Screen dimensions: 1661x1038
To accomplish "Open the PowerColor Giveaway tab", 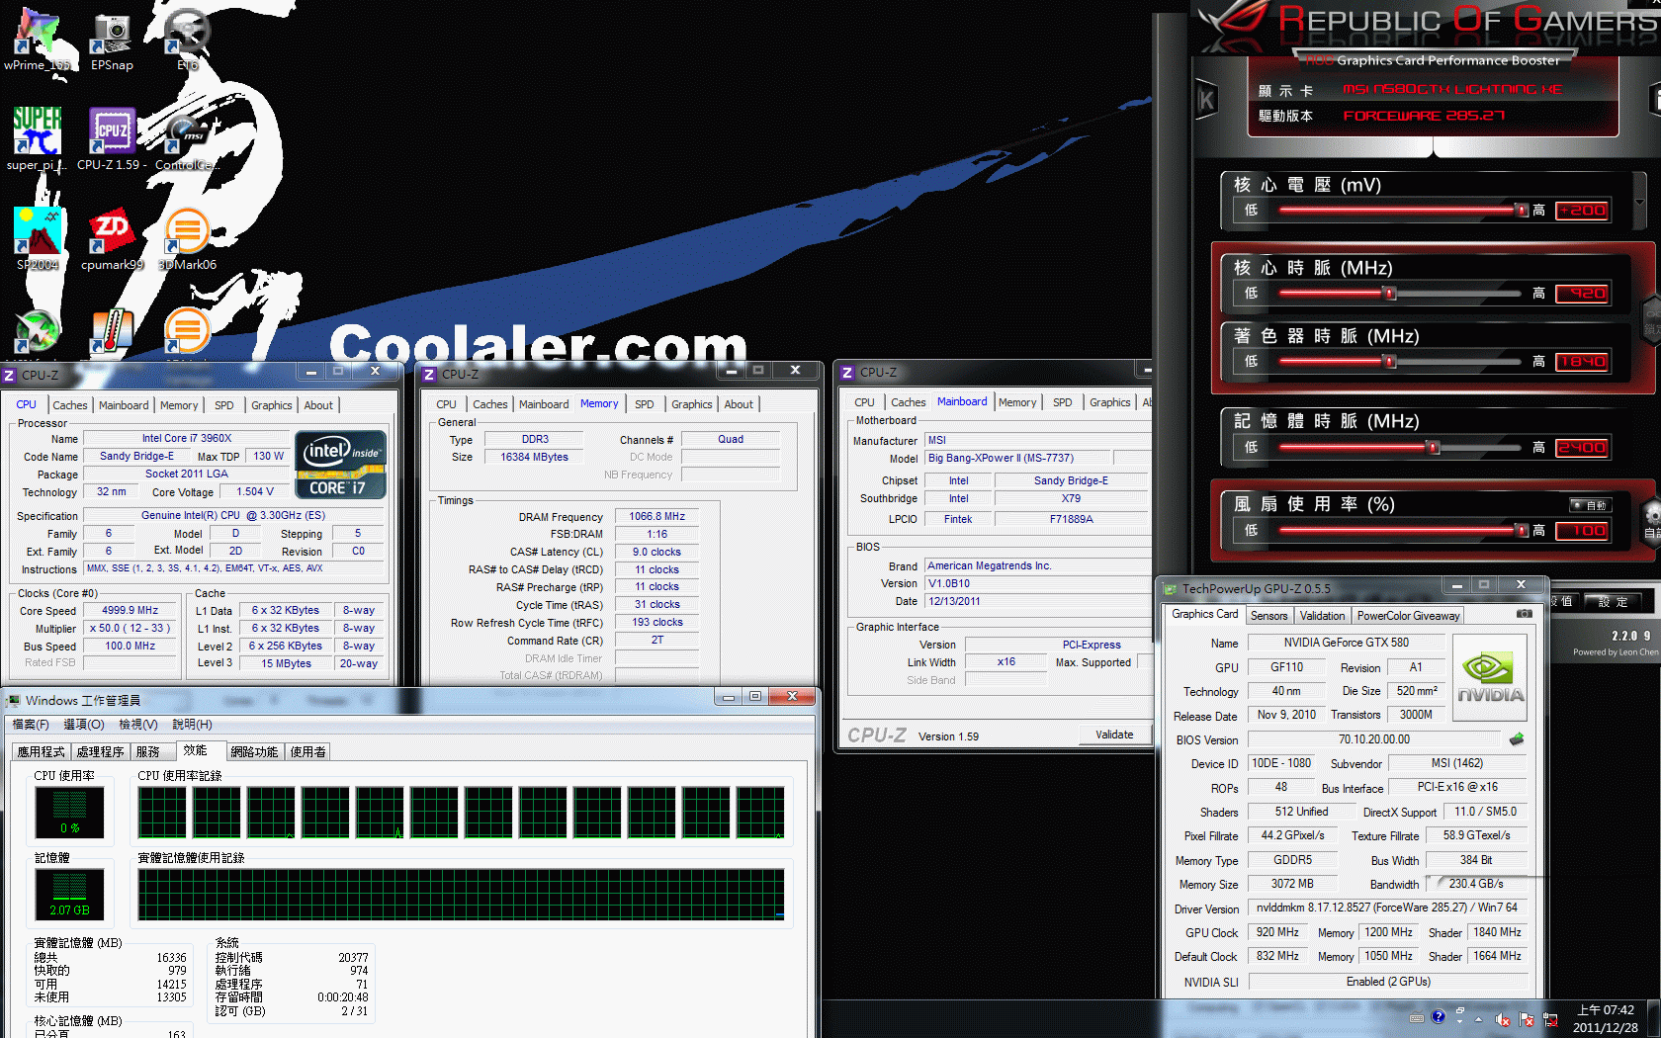I will click(x=1408, y=616).
